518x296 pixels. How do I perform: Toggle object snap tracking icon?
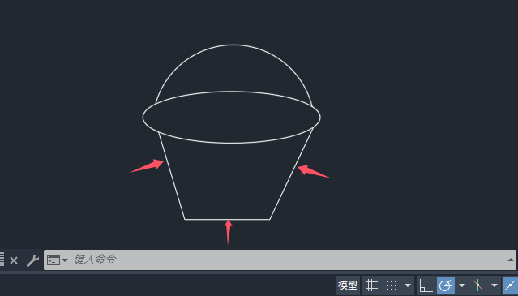click(511, 285)
